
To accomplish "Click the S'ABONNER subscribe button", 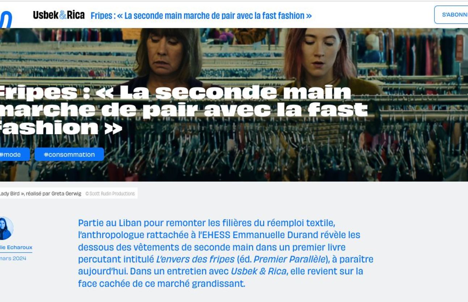I will coord(451,15).
